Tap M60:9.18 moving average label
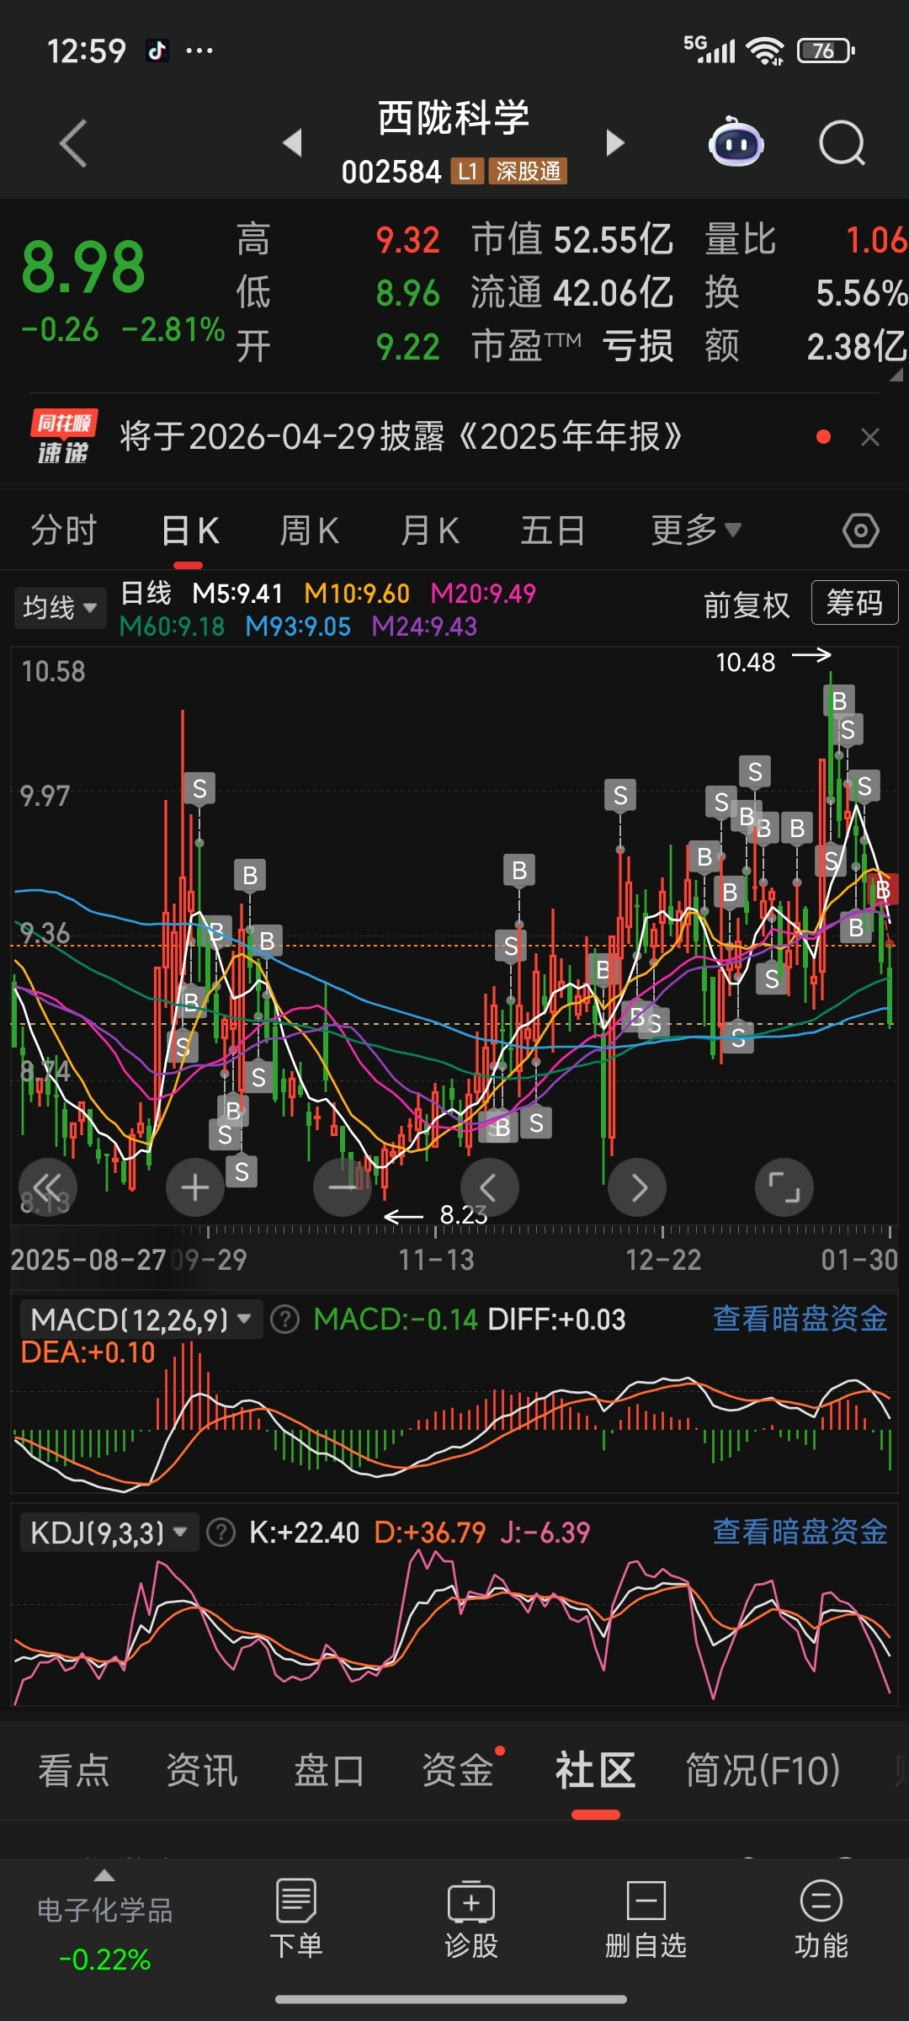This screenshot has width=909, height=2021. click(x=173, y=627)
